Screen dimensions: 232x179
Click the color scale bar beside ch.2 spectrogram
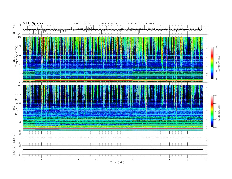point(212,111)
